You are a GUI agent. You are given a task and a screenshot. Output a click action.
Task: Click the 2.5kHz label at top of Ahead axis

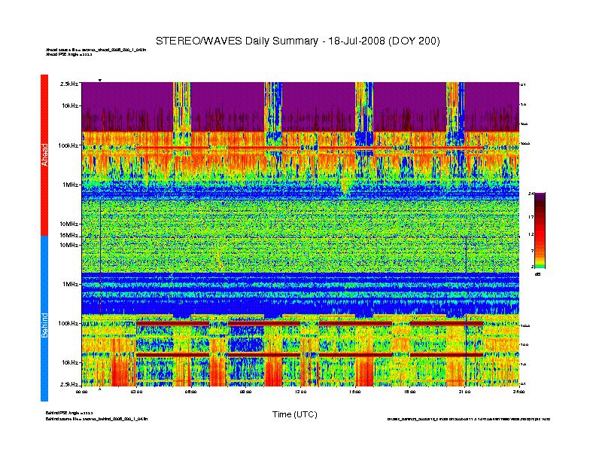pyautogui.click(x=69, y=84)
